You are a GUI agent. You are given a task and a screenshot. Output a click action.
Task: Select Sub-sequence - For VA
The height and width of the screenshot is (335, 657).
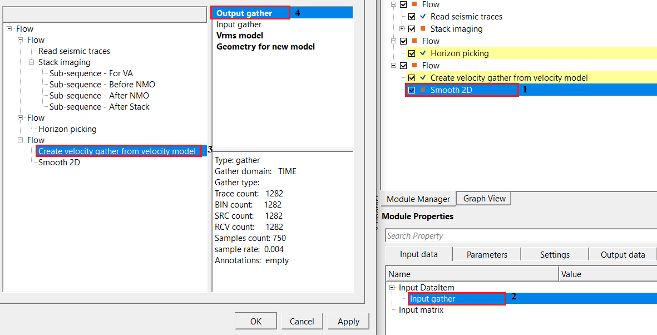coord(91,73)
